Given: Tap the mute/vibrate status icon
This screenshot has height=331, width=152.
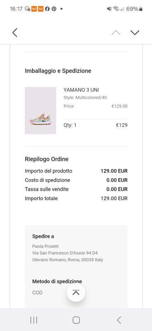Looking at the screenshot, I should [x=109, y=9].
